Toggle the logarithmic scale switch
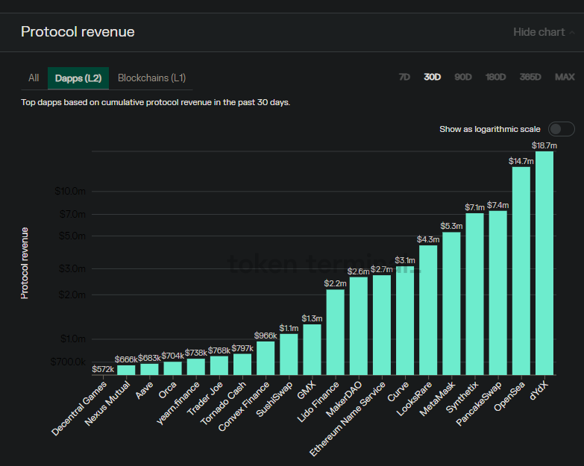 tap(561, 129)
